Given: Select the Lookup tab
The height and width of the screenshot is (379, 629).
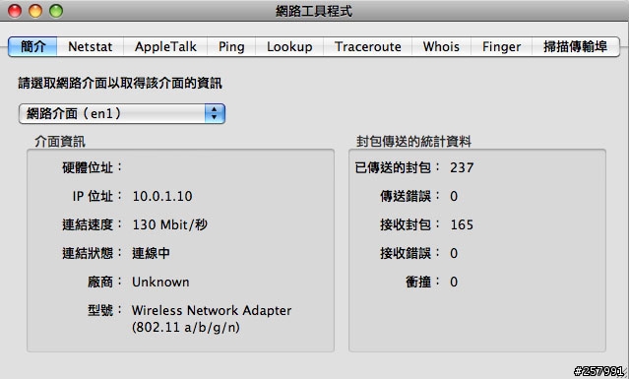Looking at the screenshot, I should click(x=289, y=46).
